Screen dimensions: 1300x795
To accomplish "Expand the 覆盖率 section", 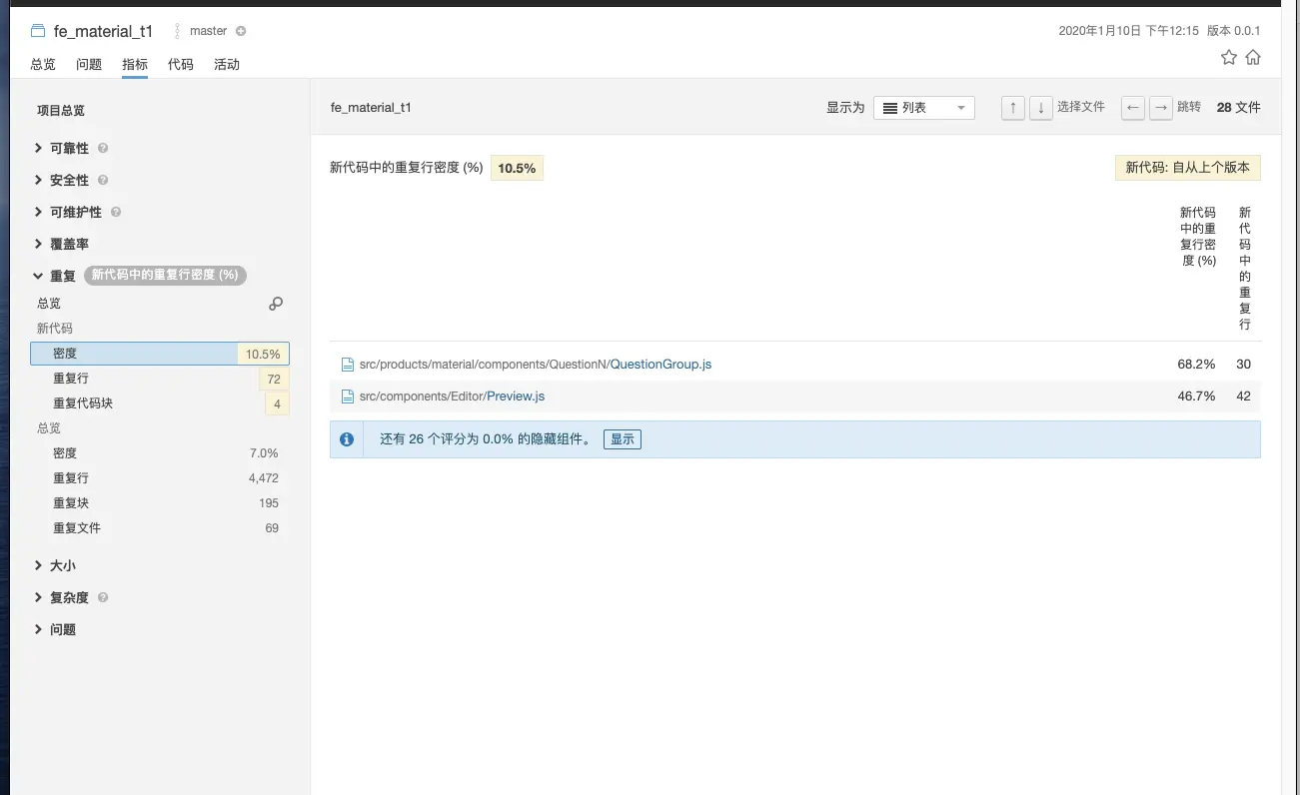I will point(62,244).
